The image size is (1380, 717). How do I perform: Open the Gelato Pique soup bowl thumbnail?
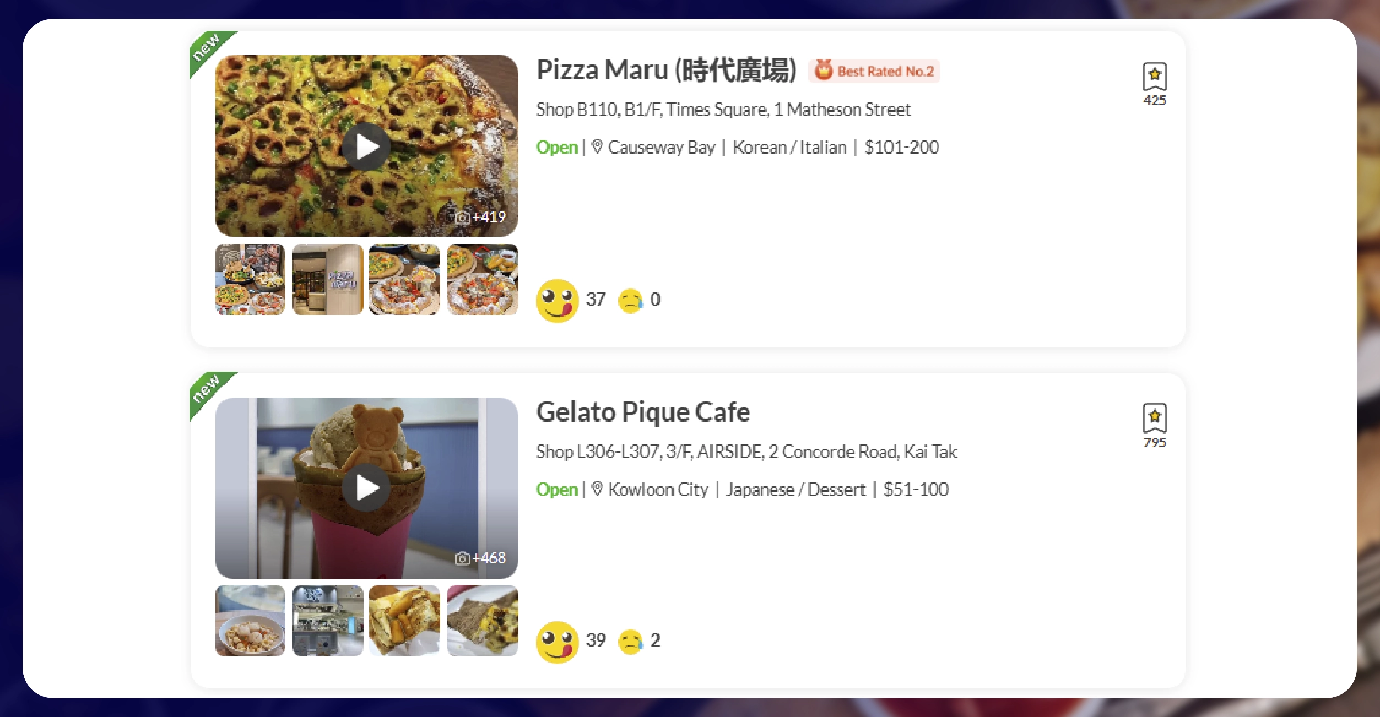point(250,621)
